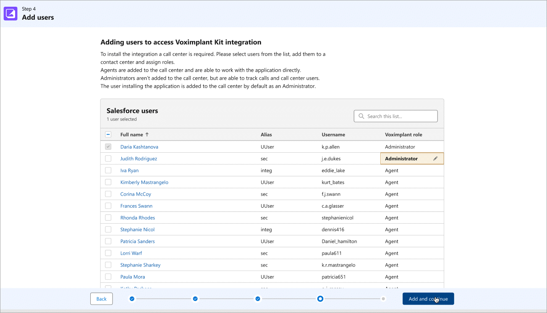Viewport: 547px width, 313px height.
Task: Click the sort arrow next to Full name
Action: point(147,135)
